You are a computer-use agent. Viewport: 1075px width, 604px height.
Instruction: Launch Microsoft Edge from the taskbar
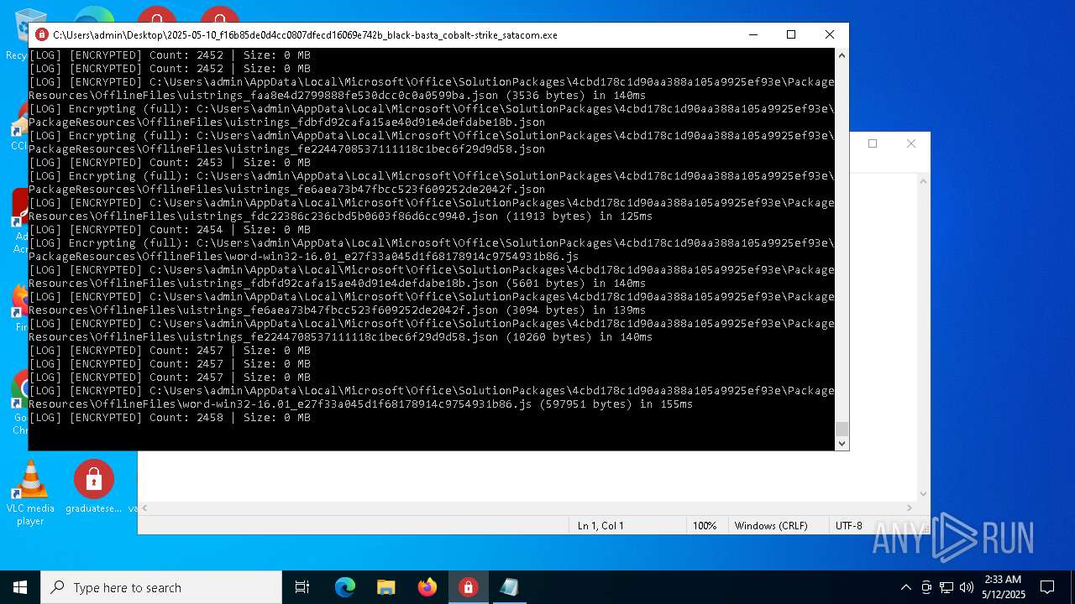click(x=345, y=587)
